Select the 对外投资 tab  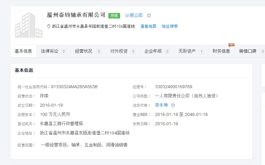pos(123,51)
